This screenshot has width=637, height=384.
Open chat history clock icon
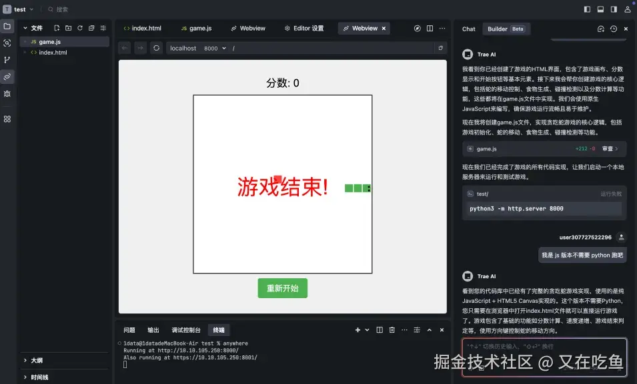[x=614, y=29]
